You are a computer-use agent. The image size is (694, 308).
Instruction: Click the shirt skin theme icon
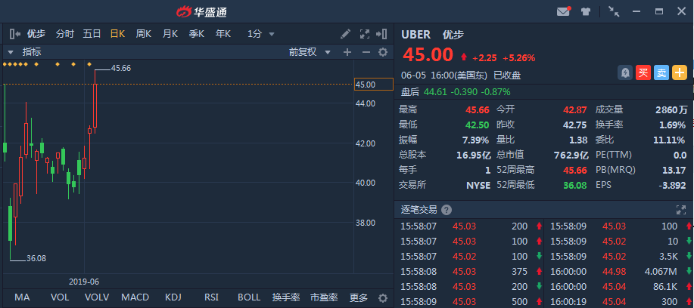point(586,11)
